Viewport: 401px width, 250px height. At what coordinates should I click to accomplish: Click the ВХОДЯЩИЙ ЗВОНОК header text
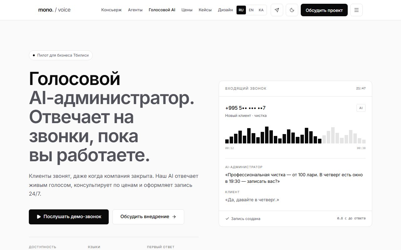click(246, 88)
